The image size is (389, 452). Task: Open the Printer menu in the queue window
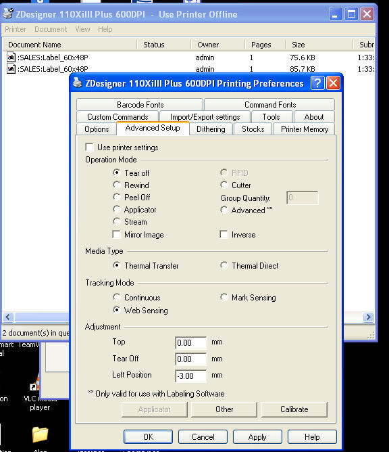click(16, 29)
